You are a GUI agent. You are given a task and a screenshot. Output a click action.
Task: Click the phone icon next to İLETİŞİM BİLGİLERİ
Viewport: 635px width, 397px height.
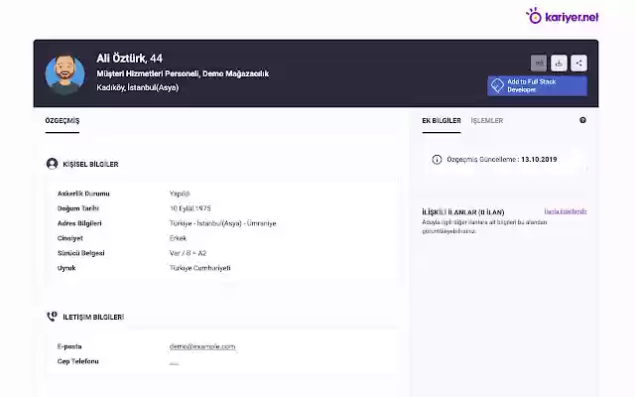pyautogui.click(x=52, y=317)
